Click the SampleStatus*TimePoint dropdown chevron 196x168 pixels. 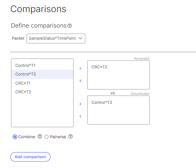tap(80, 38)
